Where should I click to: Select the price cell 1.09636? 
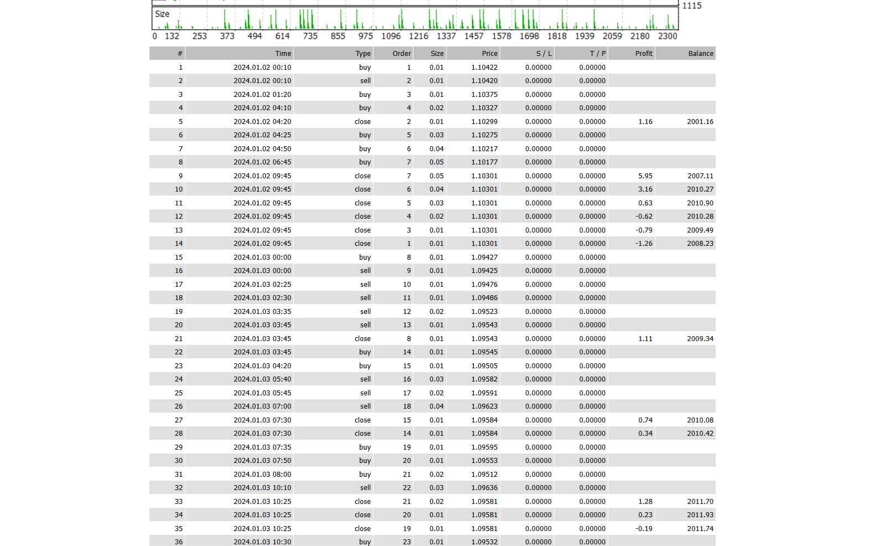484,488
